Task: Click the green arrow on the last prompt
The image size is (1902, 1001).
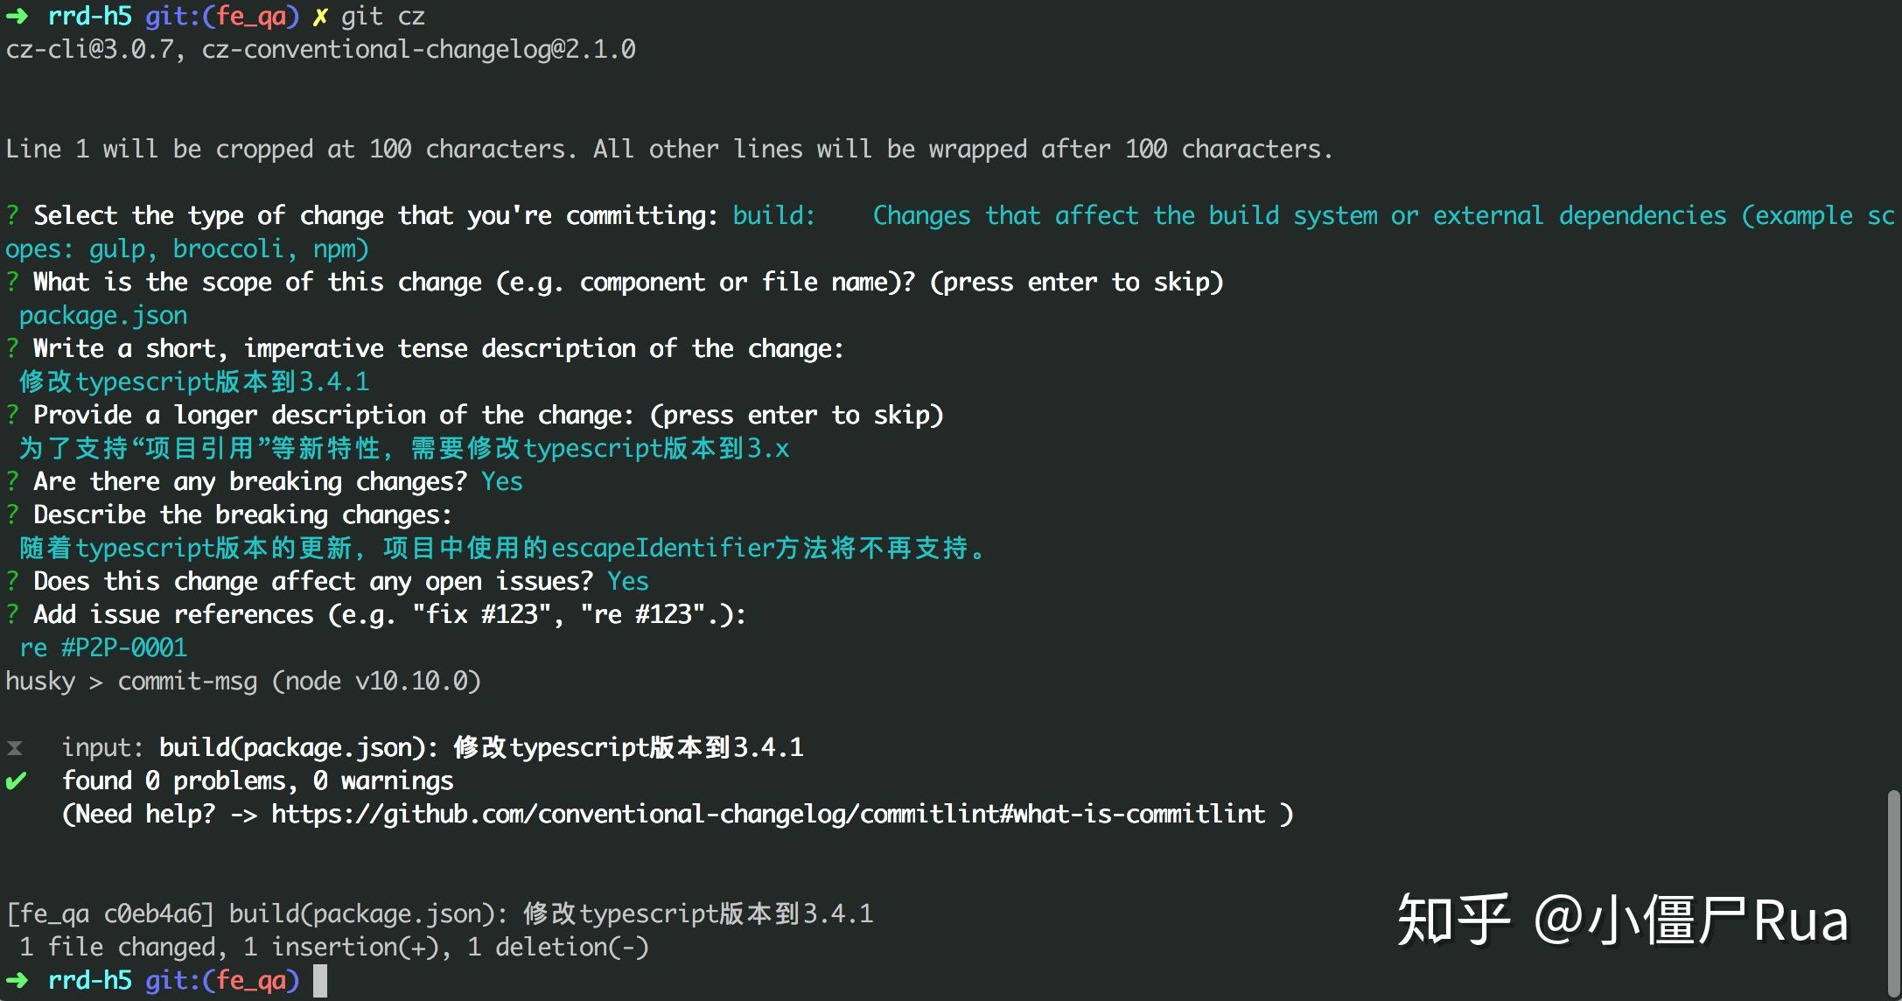Action: pyautogui.click(x=17, y=980)
